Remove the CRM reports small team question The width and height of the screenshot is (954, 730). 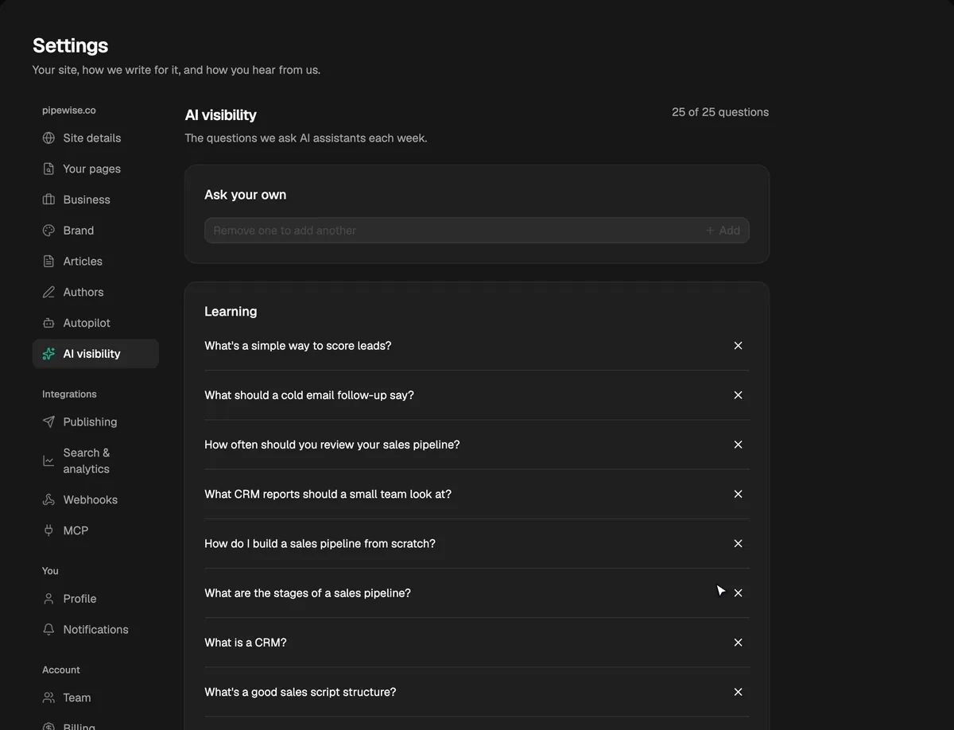tap(738, 494)
